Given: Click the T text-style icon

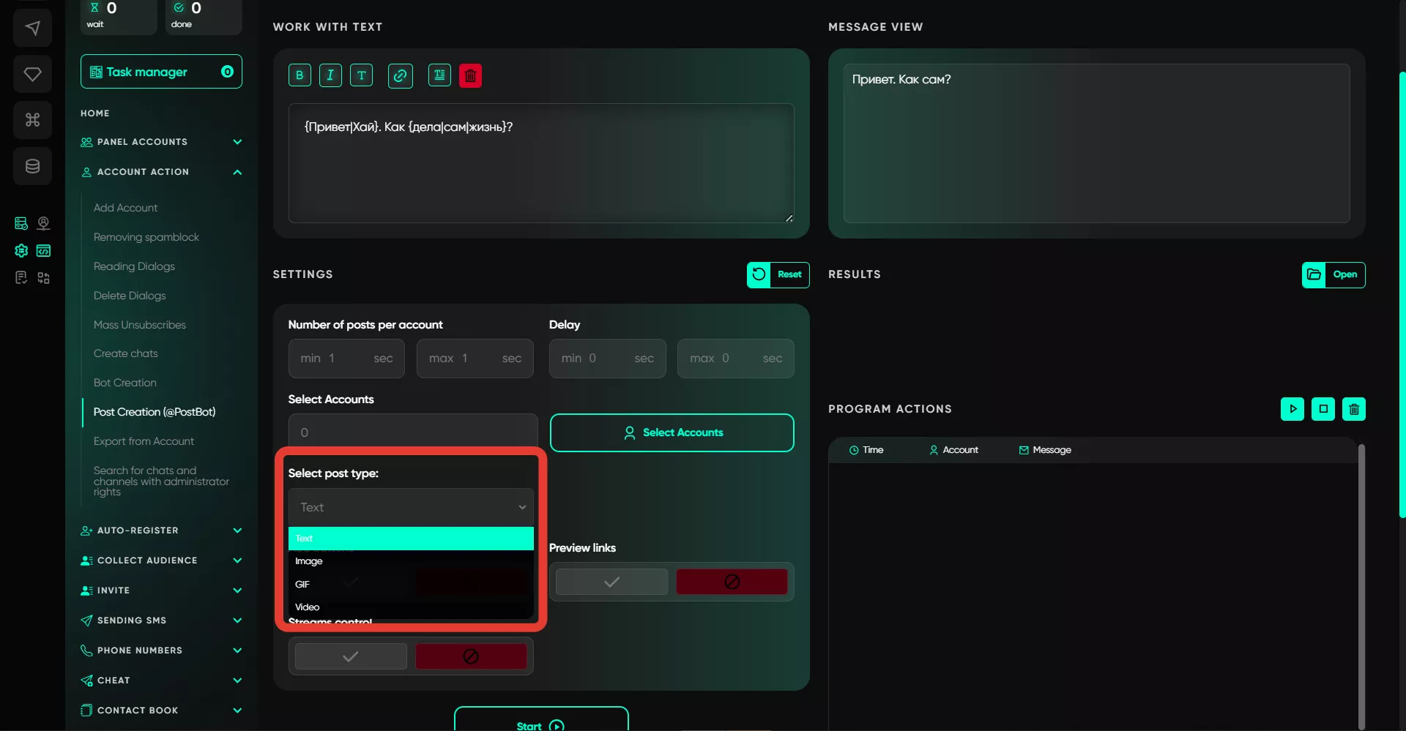Looking at the screenshot, I should [361, 75].
